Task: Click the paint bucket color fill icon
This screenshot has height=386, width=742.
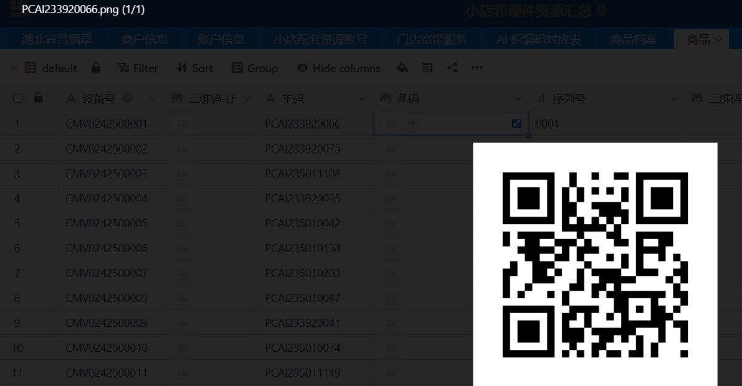Action: coord(402,68)
